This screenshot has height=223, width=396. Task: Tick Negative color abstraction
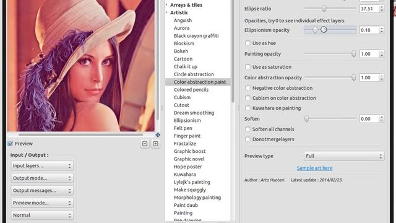[x=247, y=88]
